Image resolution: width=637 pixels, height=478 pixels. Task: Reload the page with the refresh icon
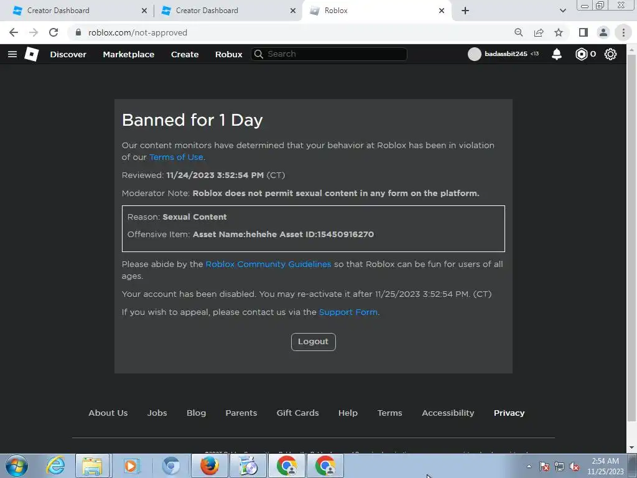53,32
